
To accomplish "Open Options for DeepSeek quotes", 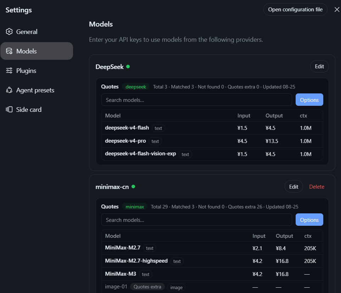I will coord(309,100).
